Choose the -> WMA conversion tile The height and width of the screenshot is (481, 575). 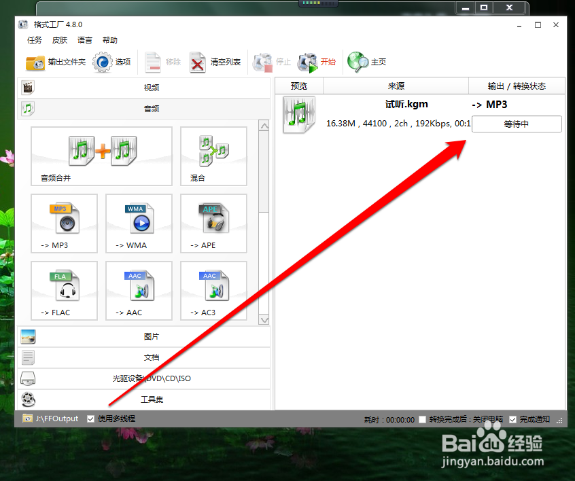click(x=139, y=224)
